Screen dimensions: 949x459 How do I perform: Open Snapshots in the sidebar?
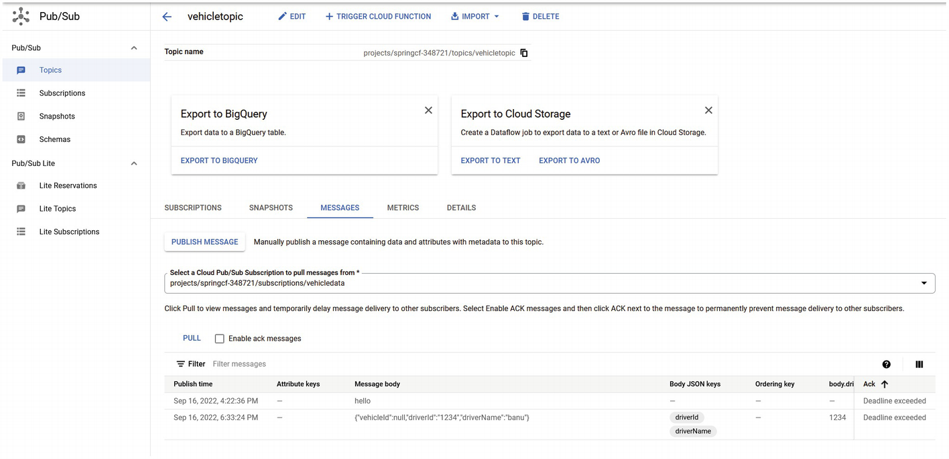pyautogui.click(x=57, y=116)
